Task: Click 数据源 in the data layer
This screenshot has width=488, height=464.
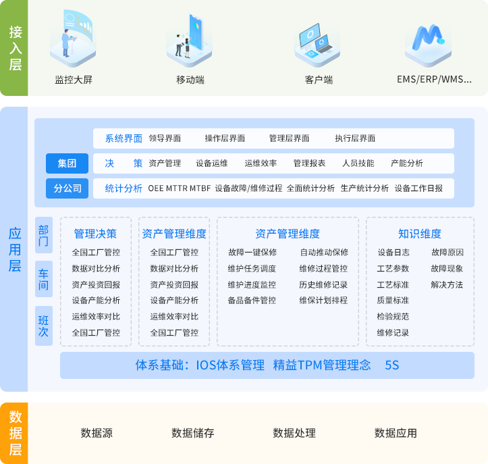Action: (97, 433)
